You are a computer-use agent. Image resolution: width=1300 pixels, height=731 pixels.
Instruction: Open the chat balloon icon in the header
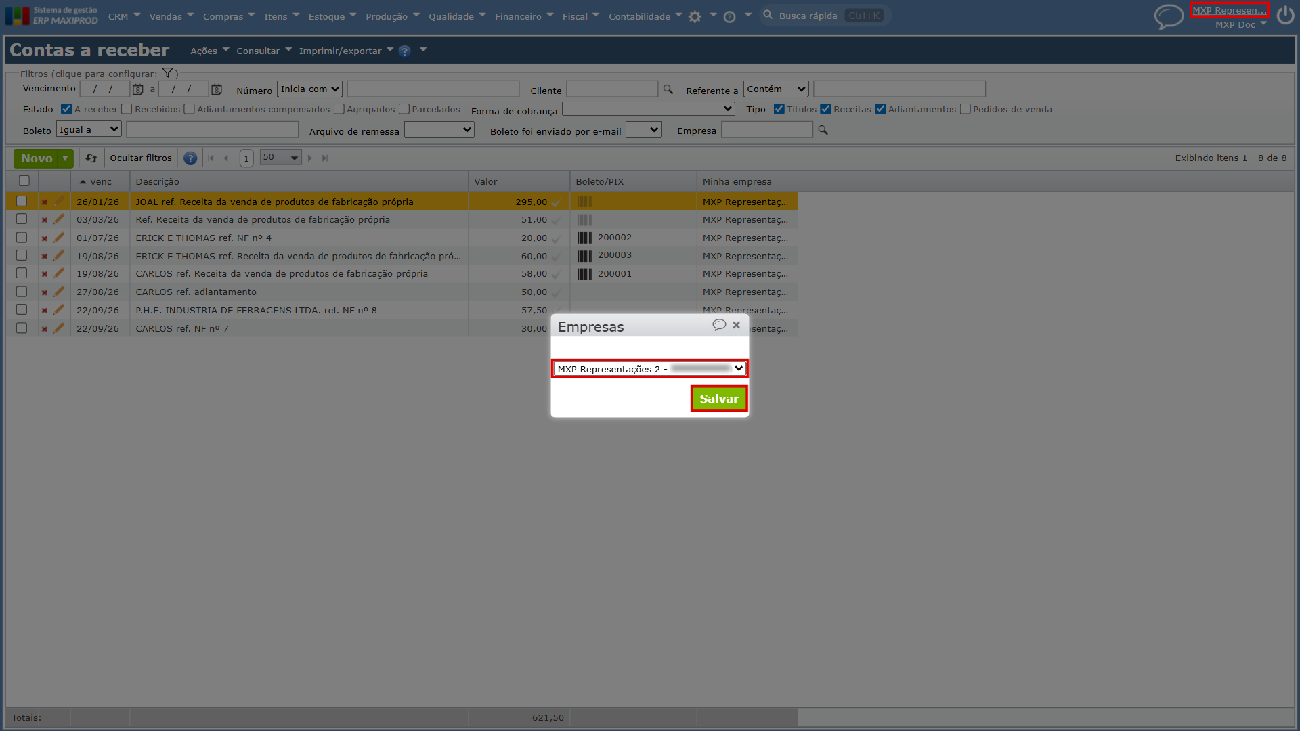point(1169,17)
